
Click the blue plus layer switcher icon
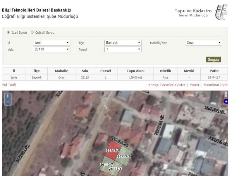pos(226,101)
